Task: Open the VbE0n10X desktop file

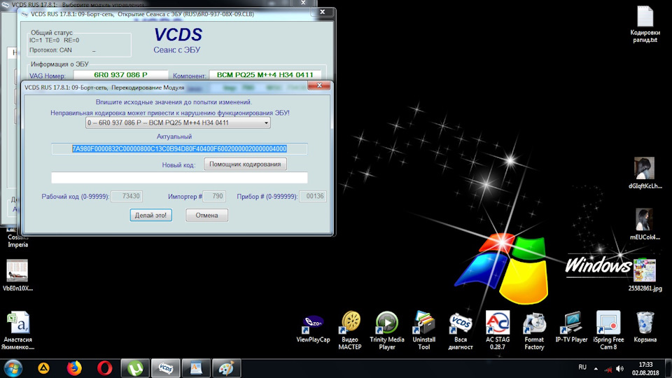Action: (17, 275)
